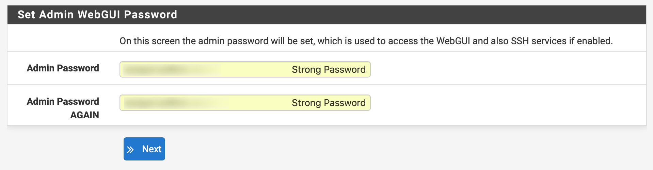Viewport: 653px width, 170px height.
Task: Click the word "Password" in the header title
Action: [x=150, y=15]
